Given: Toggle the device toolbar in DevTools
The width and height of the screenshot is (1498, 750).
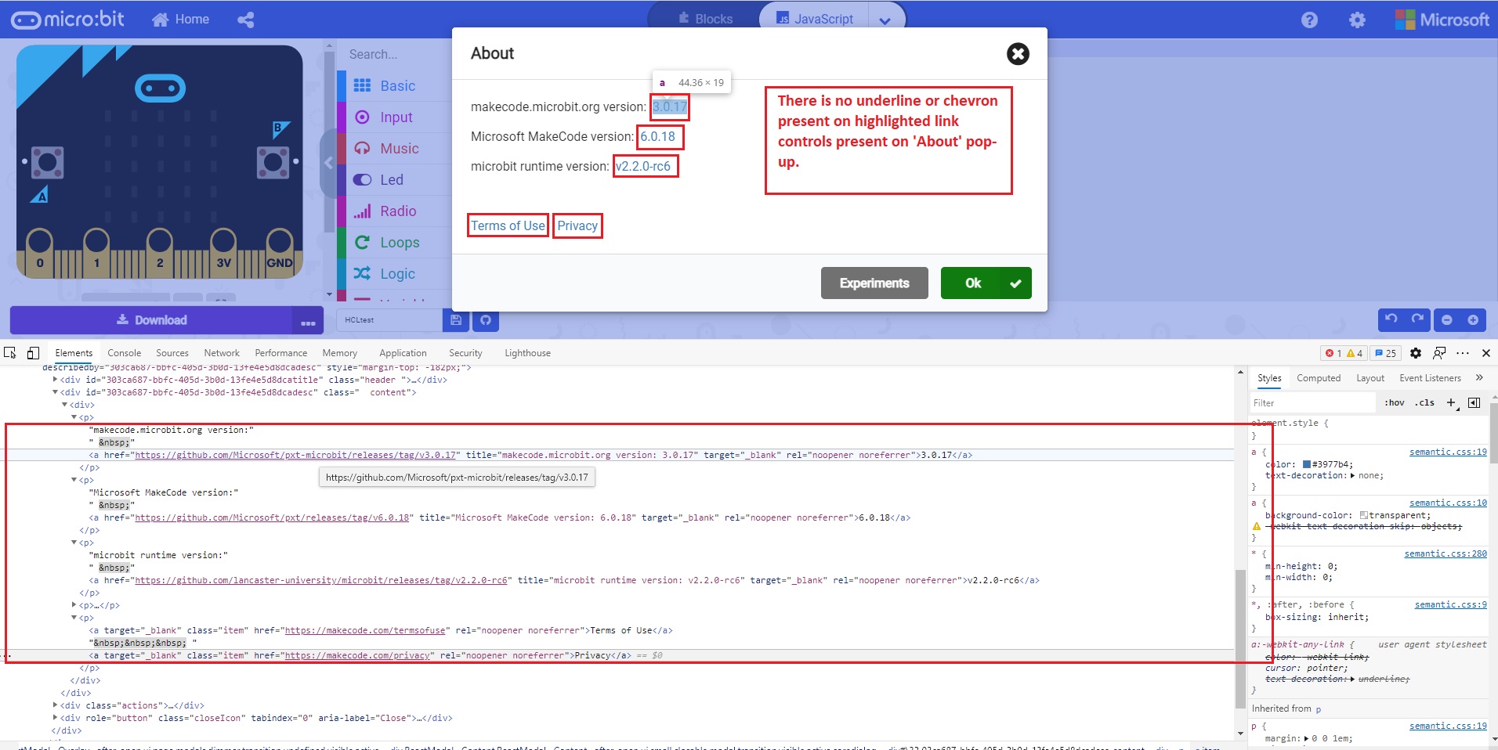Looking at the screenshot, I should click(x=33, y=353).
